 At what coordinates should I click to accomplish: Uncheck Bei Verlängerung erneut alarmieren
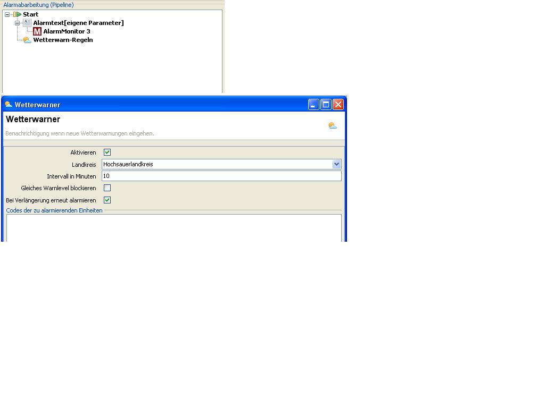click(x=107, y=200)
